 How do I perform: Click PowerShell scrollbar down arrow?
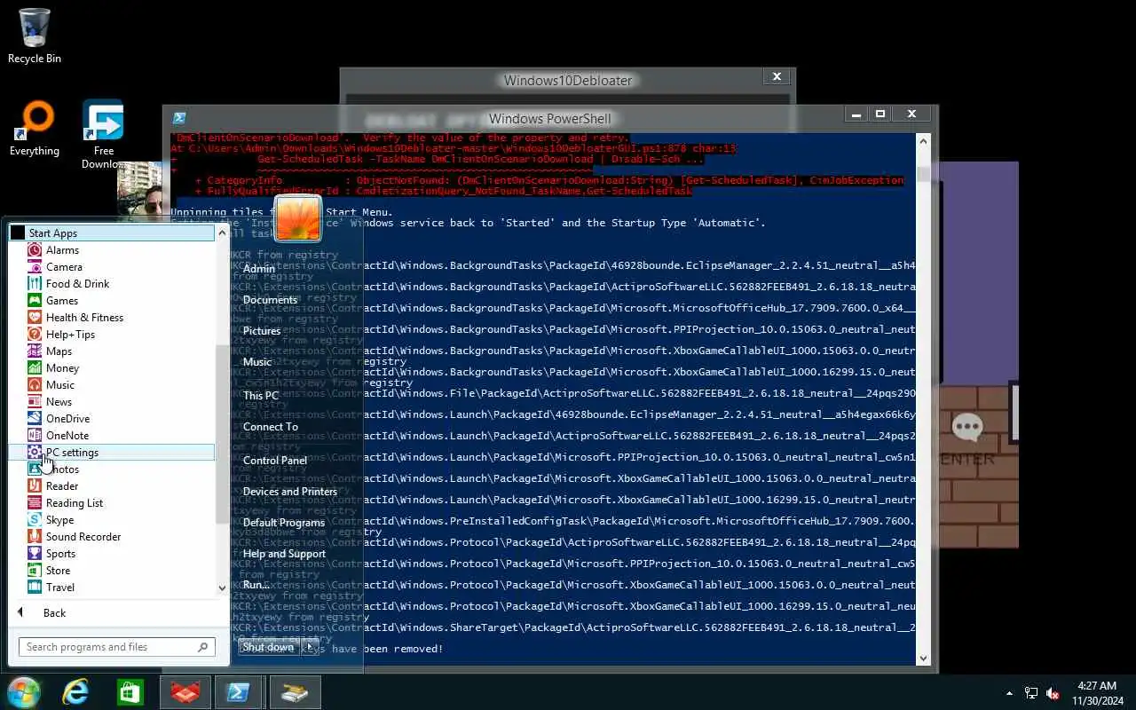[x=923, y=658]
